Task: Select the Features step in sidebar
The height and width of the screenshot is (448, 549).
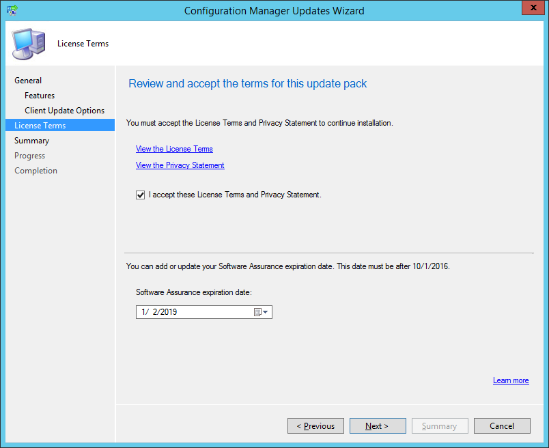Action: coord(40,96)
